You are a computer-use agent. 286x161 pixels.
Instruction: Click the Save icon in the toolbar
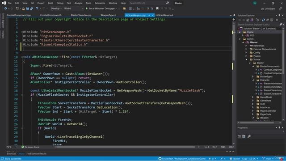point(28,8)
